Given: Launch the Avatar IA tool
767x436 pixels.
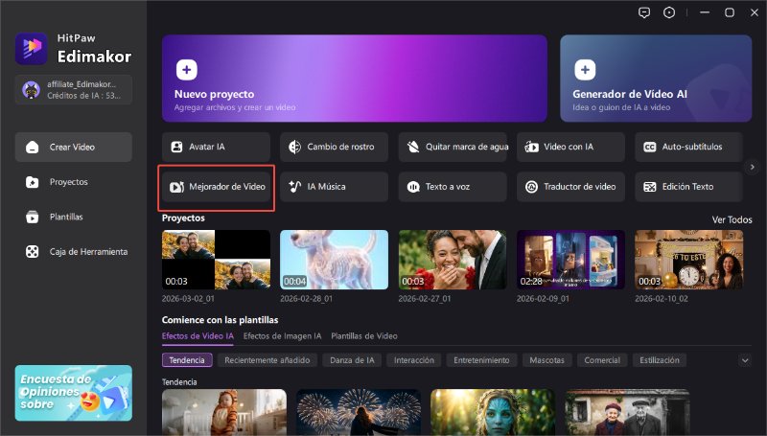Looking at the screenshot, I should tap(216, 147).
